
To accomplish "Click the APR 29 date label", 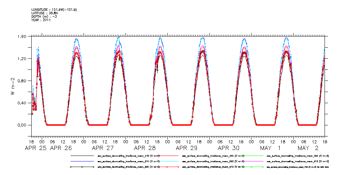I will click(x=186, y=148).
